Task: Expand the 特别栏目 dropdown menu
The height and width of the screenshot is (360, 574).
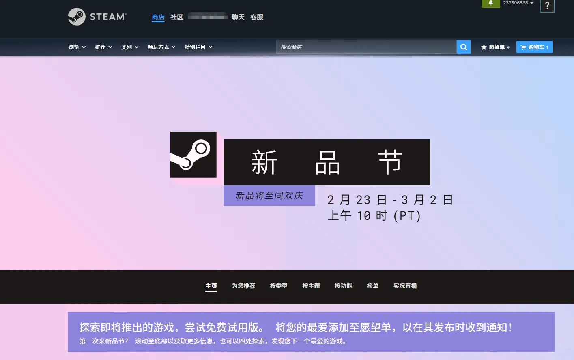Action: tap(198, 47)
